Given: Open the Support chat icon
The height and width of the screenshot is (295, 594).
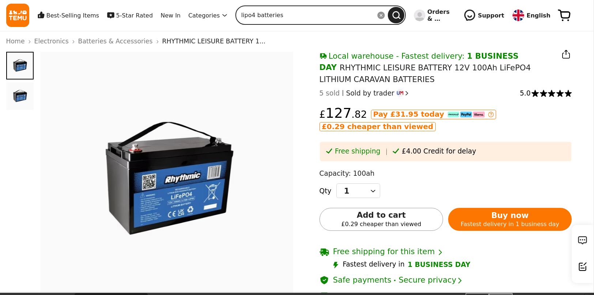Looking at the screenshot, I should tap(469, 15).
